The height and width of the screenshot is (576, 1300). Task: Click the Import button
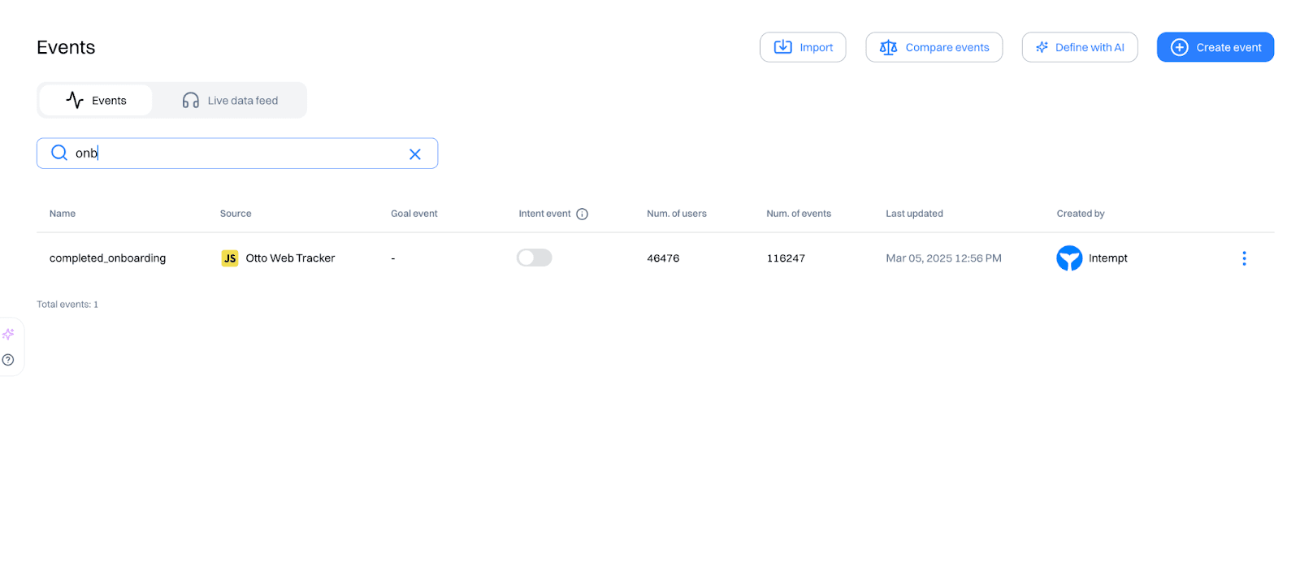802,47
